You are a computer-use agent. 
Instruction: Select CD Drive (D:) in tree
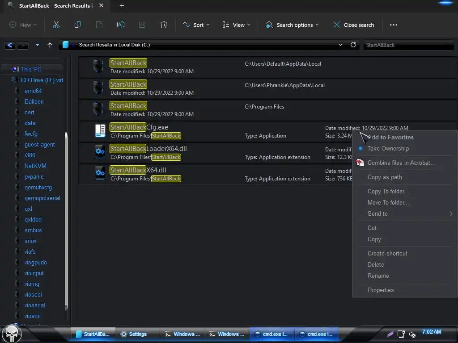coord(42,80)
